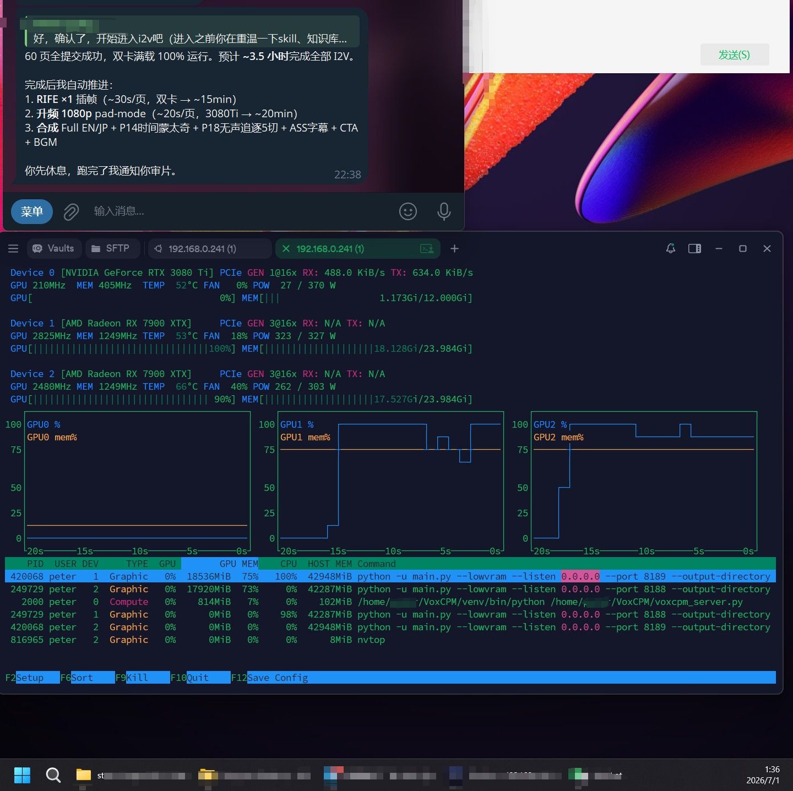Click F6 Sort in nvtop footer
This screenshot has height=791, width=793.
point(87,678)
